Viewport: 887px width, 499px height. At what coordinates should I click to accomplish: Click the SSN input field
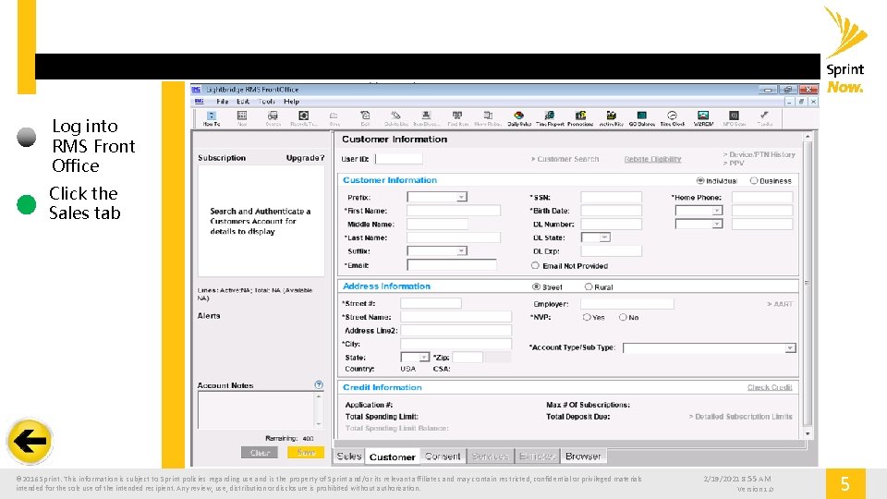click(x=611, y=197)
